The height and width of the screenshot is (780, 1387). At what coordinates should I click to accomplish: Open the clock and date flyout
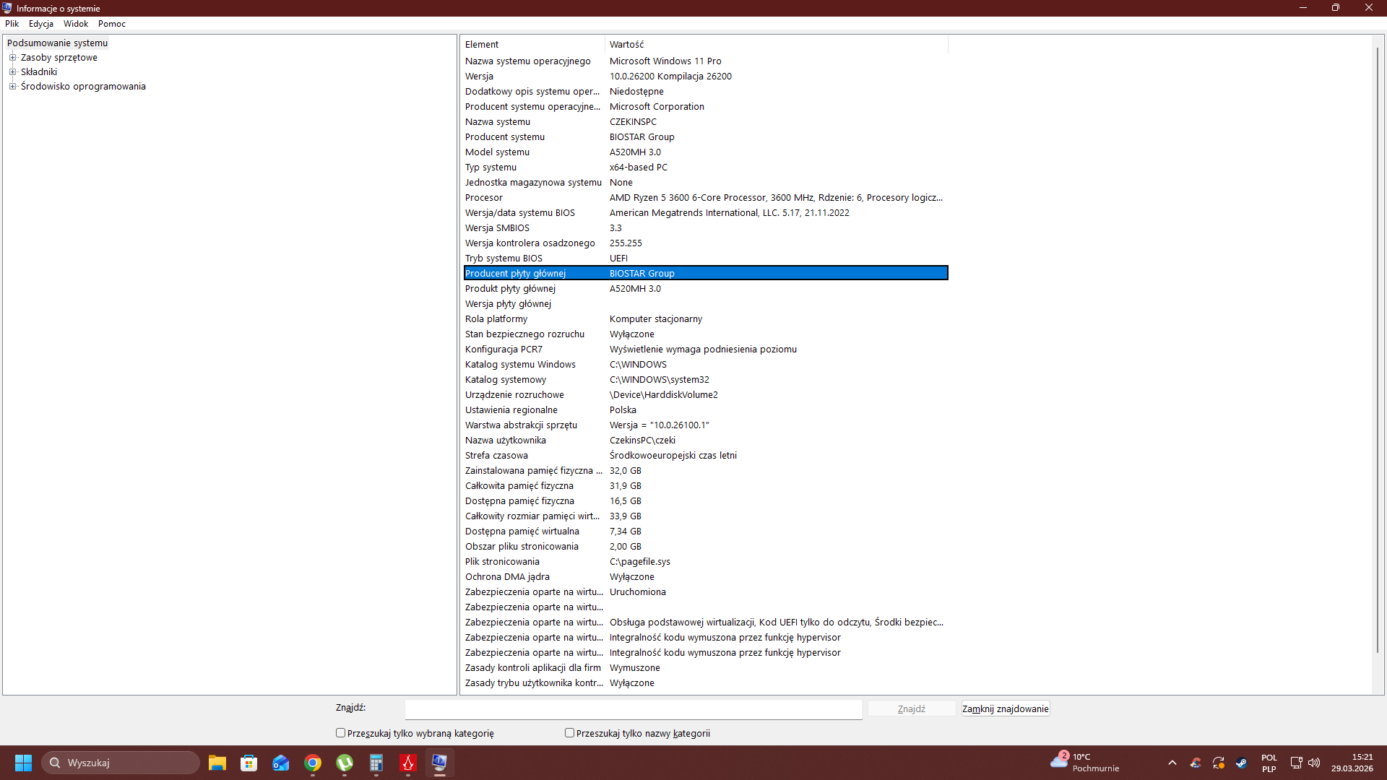pos(1352,763)
